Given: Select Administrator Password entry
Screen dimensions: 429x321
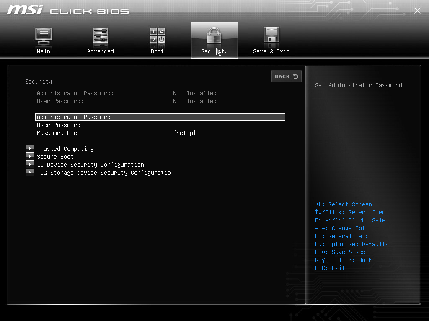Looking at the screenshot, I should click(x=160, y=117).
